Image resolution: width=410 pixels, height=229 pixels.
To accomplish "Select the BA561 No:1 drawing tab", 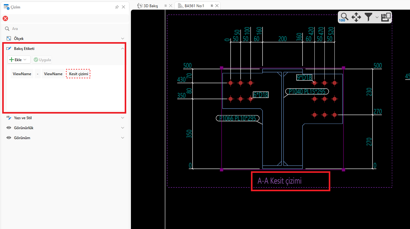I will pos(194,6).
